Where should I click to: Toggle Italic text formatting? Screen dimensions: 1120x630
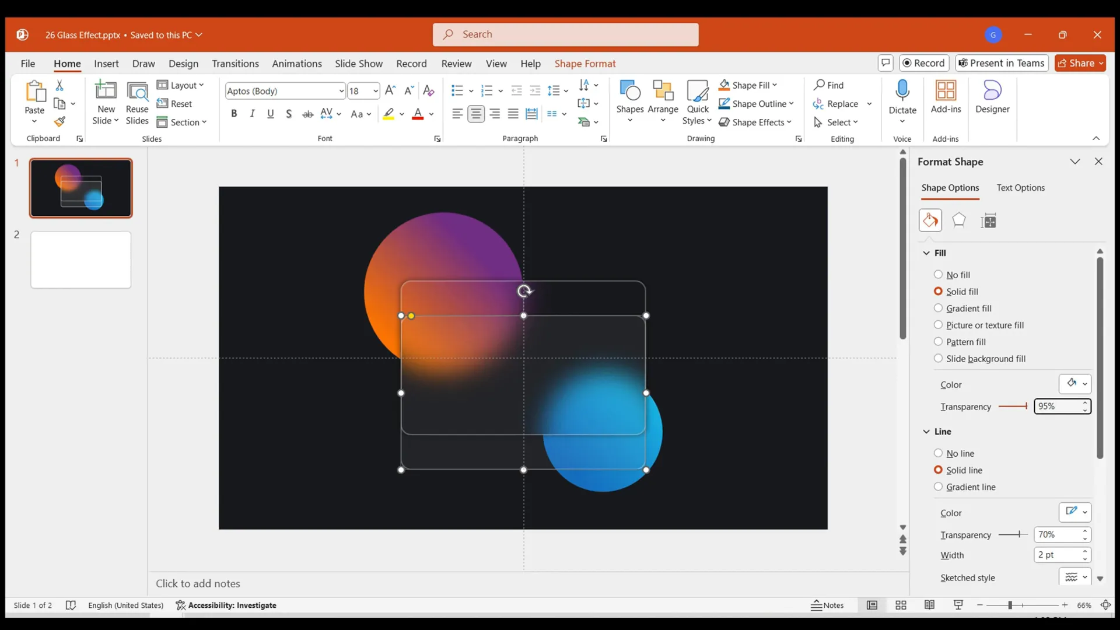pyautogui.click(x=252, y=114)
